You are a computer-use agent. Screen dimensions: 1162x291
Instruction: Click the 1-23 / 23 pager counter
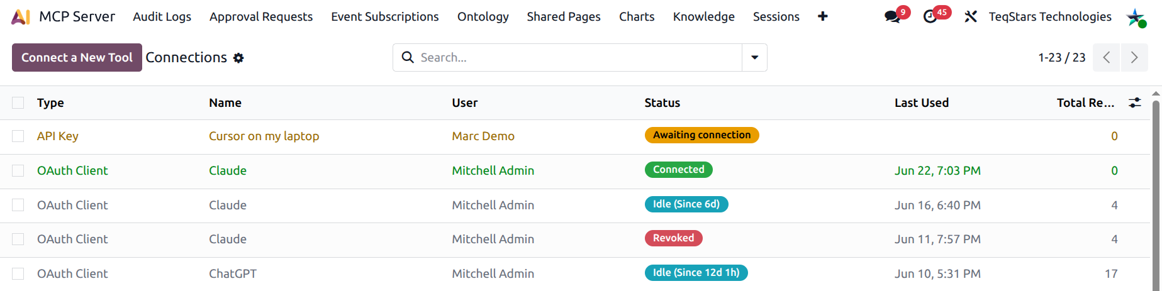click(1061, 58)
